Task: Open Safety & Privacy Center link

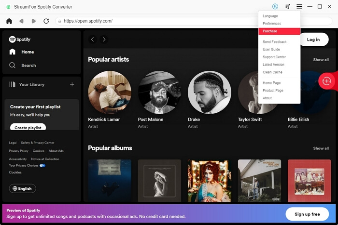Action: pos(38,143)
